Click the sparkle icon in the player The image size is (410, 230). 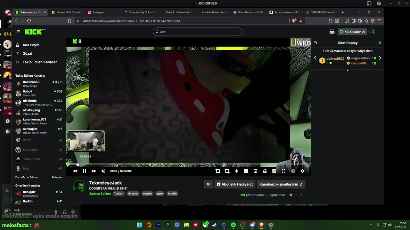[x=237, y=171]
